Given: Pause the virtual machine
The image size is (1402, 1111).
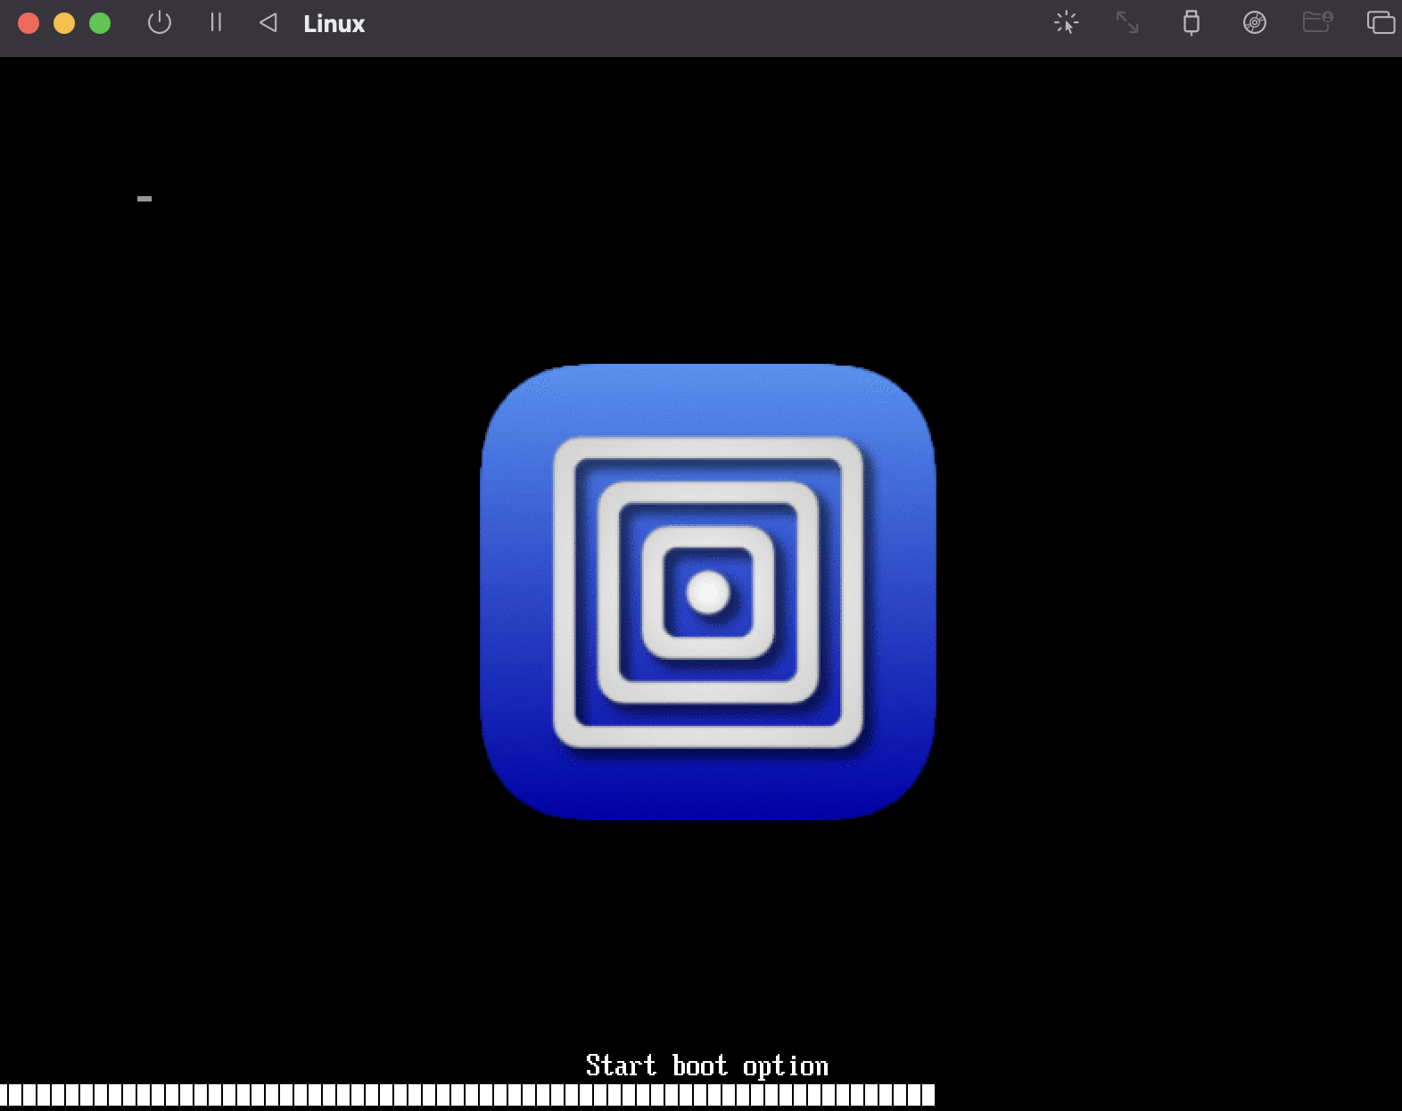Looking at the screenshot, I should 216,23.
